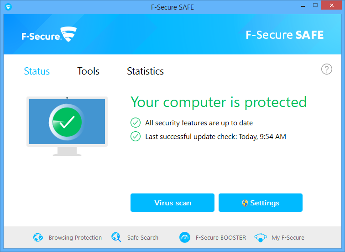This screenshot has height=252, width=345.
Task: Click the F-Secure logo in header
Action: 49,35
